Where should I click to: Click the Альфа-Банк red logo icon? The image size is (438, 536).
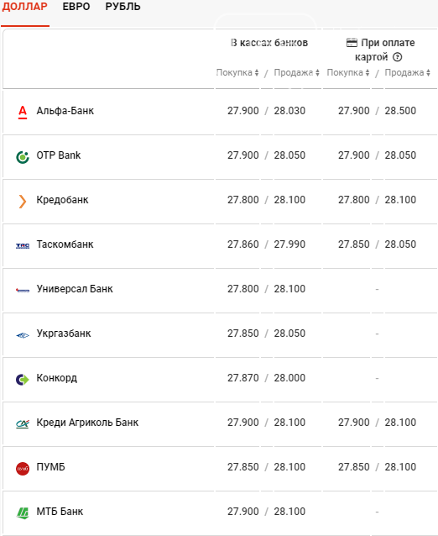(23, 112)
